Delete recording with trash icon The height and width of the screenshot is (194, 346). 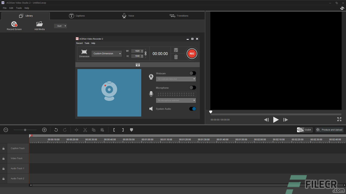click(176, 57)
